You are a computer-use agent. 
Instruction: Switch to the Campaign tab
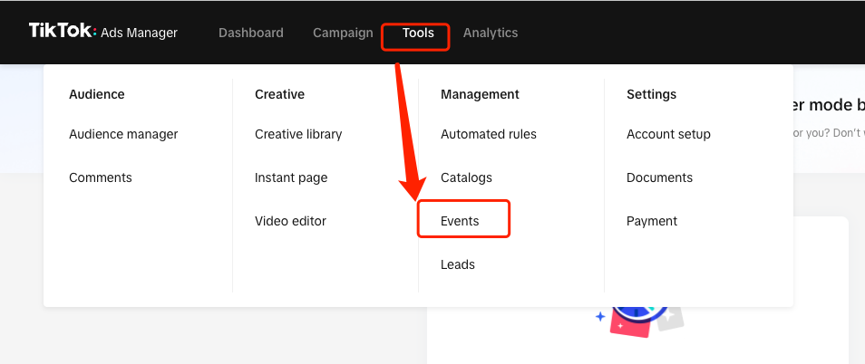click(x=343, y=33)
